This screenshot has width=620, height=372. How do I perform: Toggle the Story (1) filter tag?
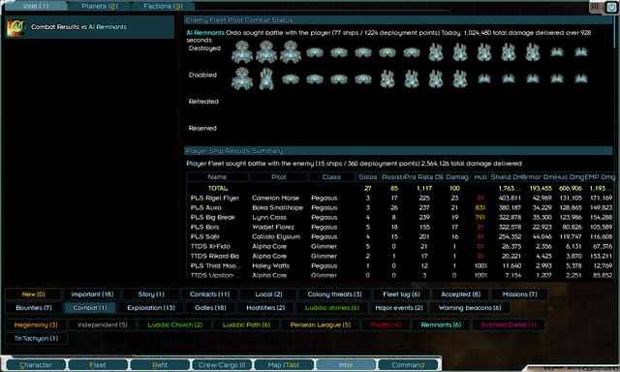151,294
